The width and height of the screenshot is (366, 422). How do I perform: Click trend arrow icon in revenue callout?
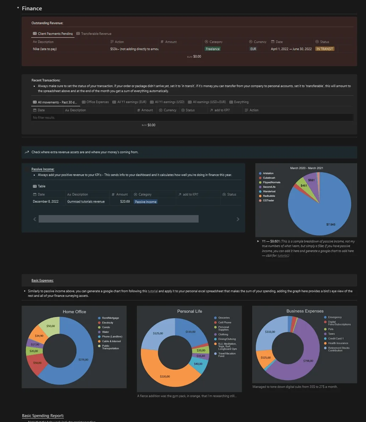[27, 152]
